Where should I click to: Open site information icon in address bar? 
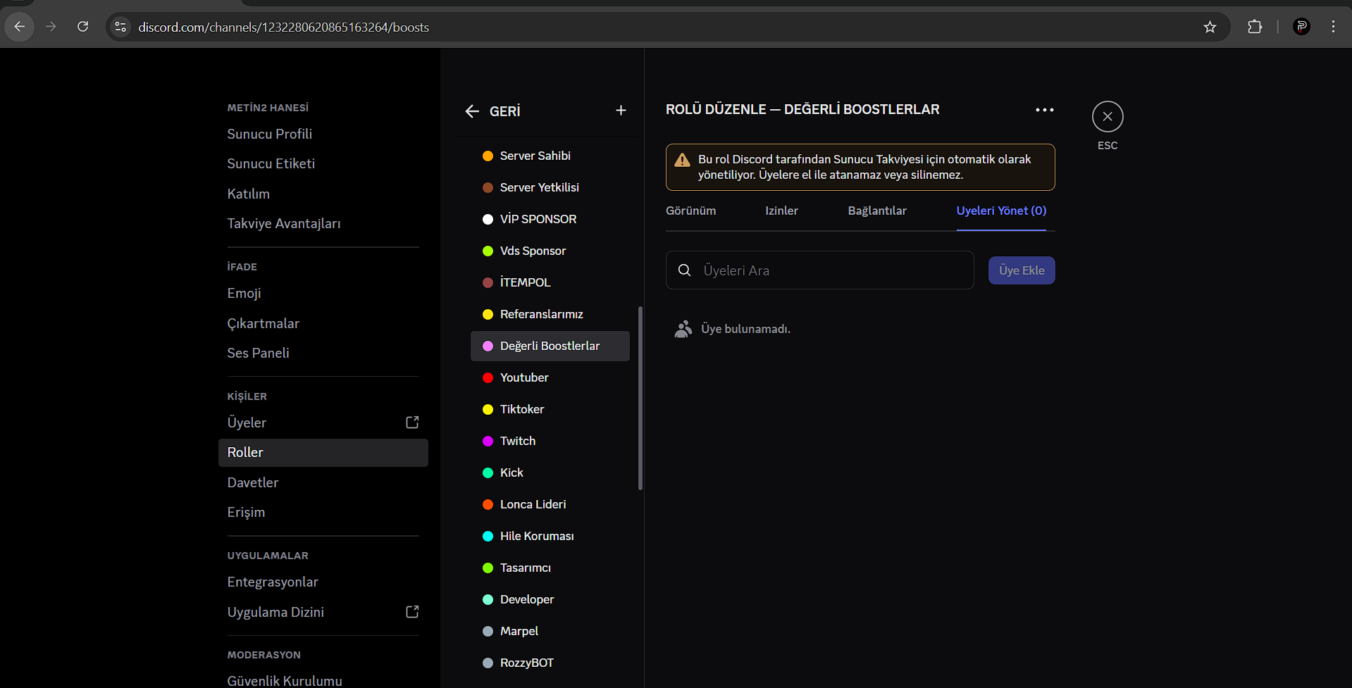coord(120,27)
